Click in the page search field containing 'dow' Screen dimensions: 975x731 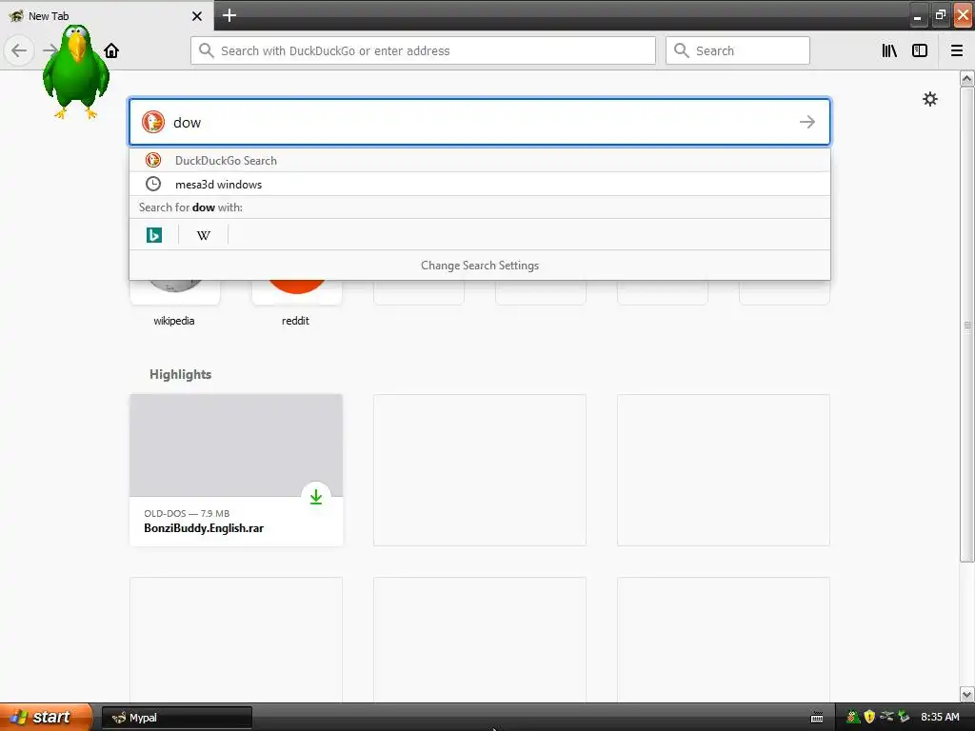[480, 122]
